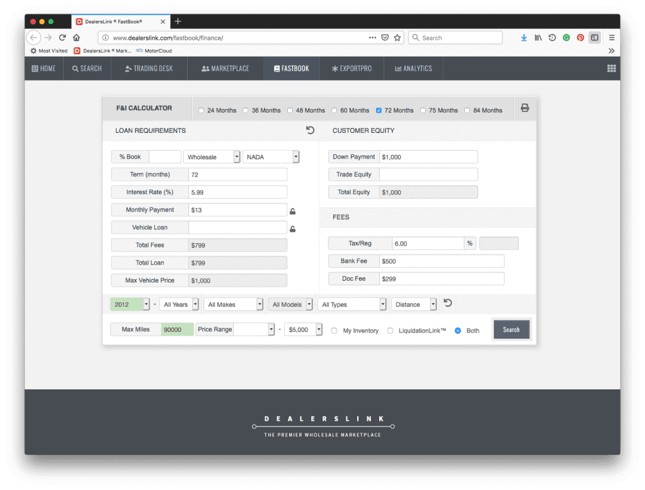Open the MARKETPLACE nav item
This screenshot has height=490, width=645.
pyautogui.click(x=225, y=68)
